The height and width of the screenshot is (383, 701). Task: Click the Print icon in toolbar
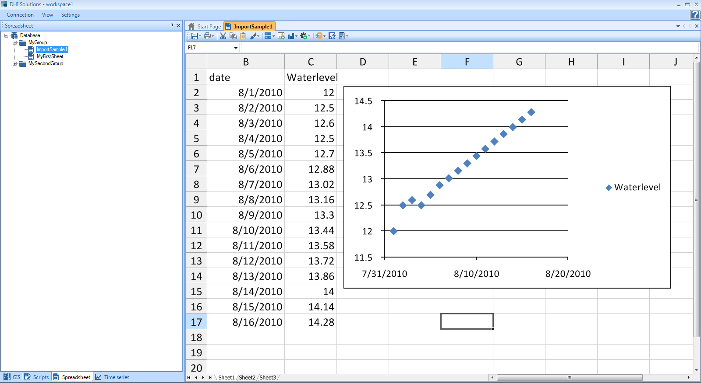pyautogui.click(x=207, y=36)
